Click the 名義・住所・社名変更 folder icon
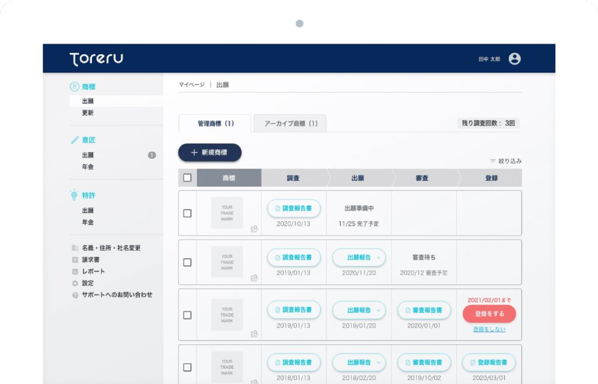The height and width of the screenshot is (384, 598). click(75, 248)
